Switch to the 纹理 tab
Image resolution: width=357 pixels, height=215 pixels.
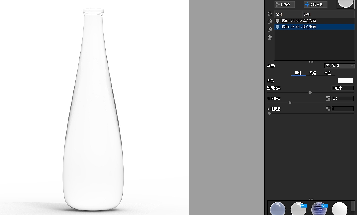[x=313, y=73]
